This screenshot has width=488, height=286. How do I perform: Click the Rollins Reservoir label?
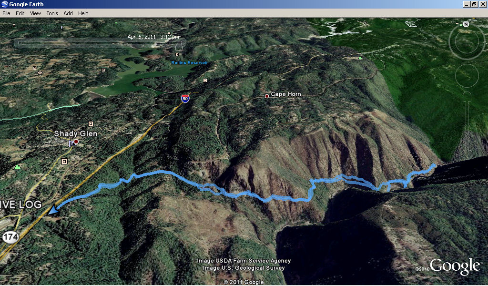[190, 63]
